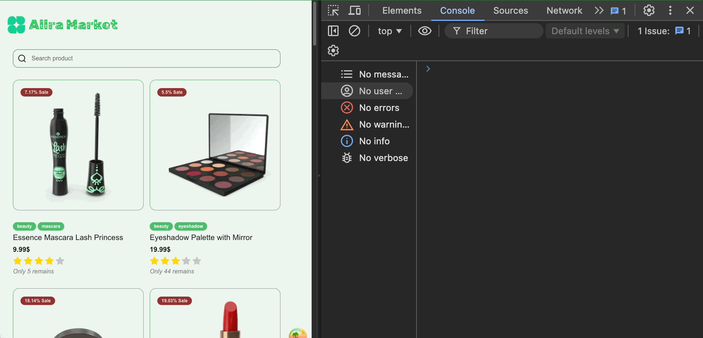Viewport: 703px width, 338px height.
Task: Click the page vertical scrollbar
Action: (x=315, y=24)
